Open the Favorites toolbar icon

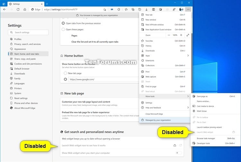[x=126, y=9]
